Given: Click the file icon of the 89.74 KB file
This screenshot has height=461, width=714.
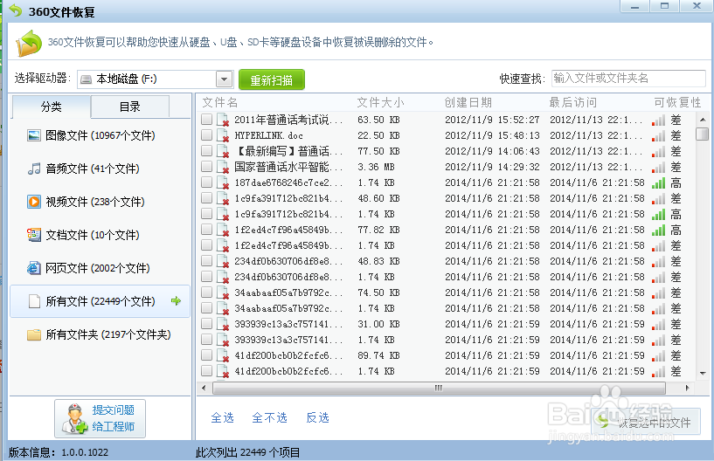Looking at the screenshot, I should point(222,355).
